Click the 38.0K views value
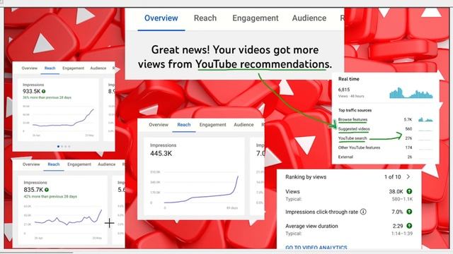This screenshot has height=254, width=453. coord(396,191)
